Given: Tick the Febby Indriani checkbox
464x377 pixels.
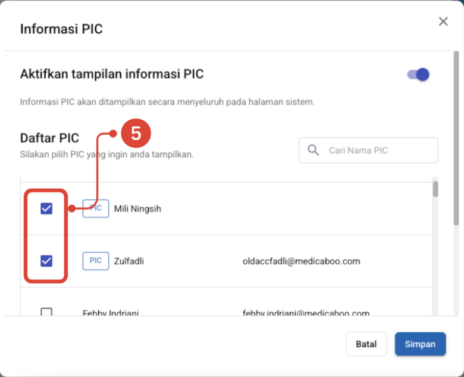Looking at the screenshot, I should pos(46,312).
